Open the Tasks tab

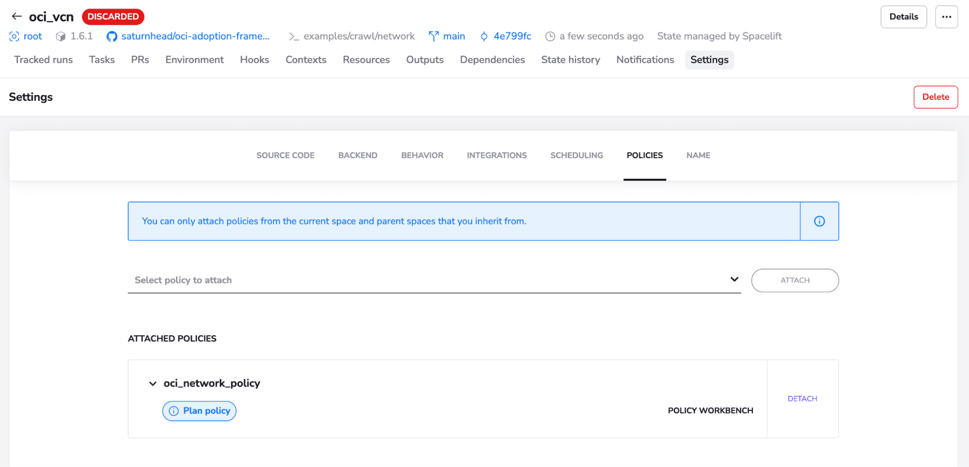tap(102, 60)
